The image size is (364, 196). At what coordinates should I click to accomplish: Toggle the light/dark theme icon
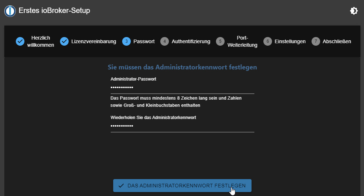coord(354,11)
